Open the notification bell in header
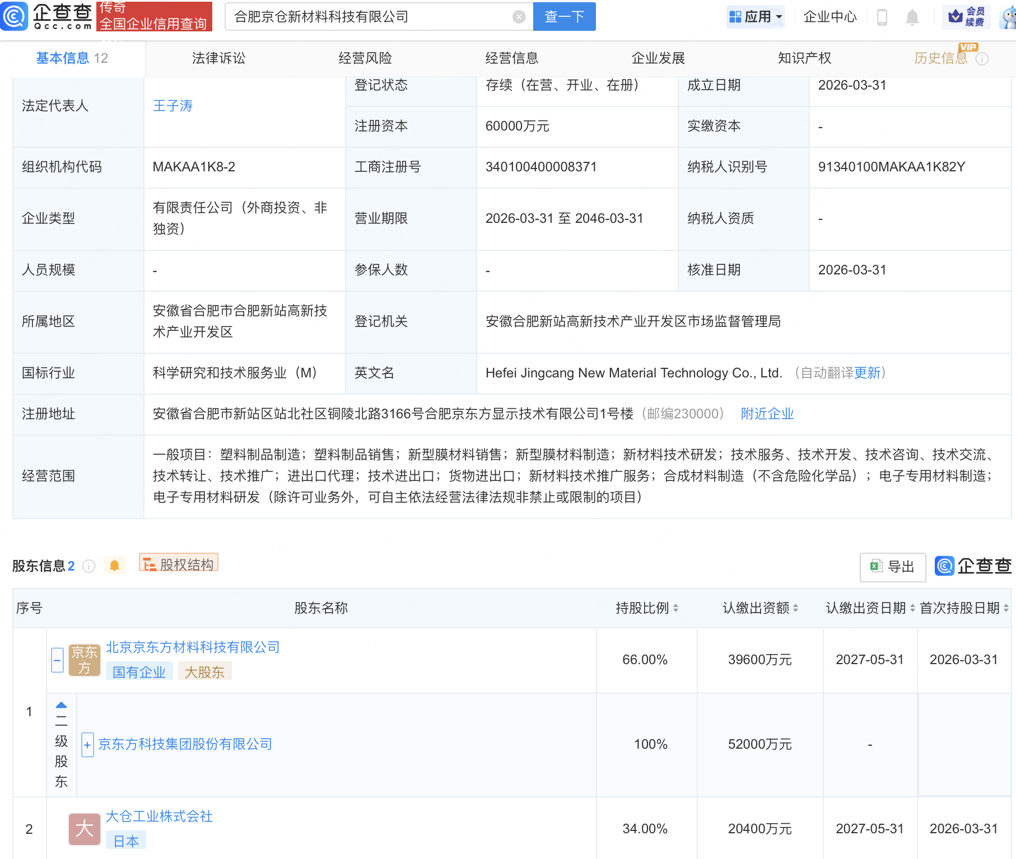 [x=912, y=17]
